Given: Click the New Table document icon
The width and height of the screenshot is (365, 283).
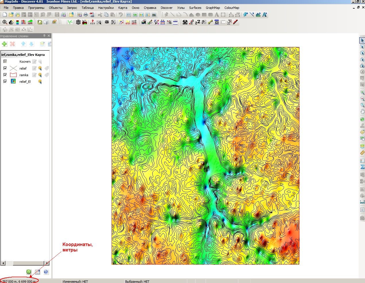Looking at the screenshot, I should coord(5,15).
